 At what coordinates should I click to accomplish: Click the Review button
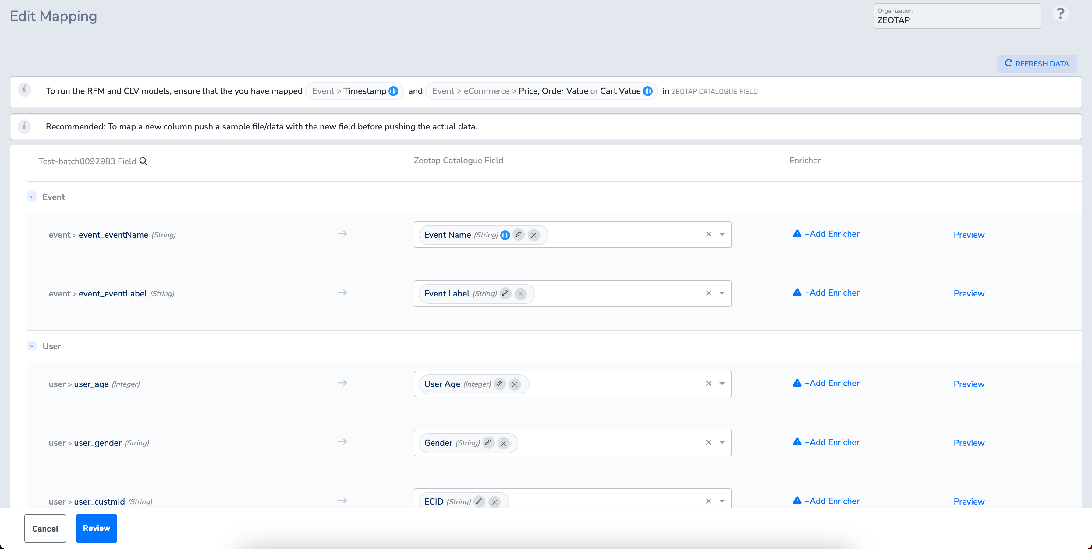(96, 528)
